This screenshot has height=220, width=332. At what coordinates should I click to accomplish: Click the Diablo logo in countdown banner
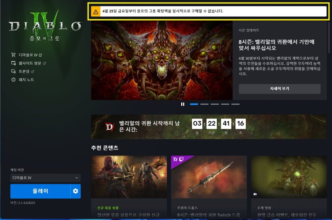click(x=110, y=127)
